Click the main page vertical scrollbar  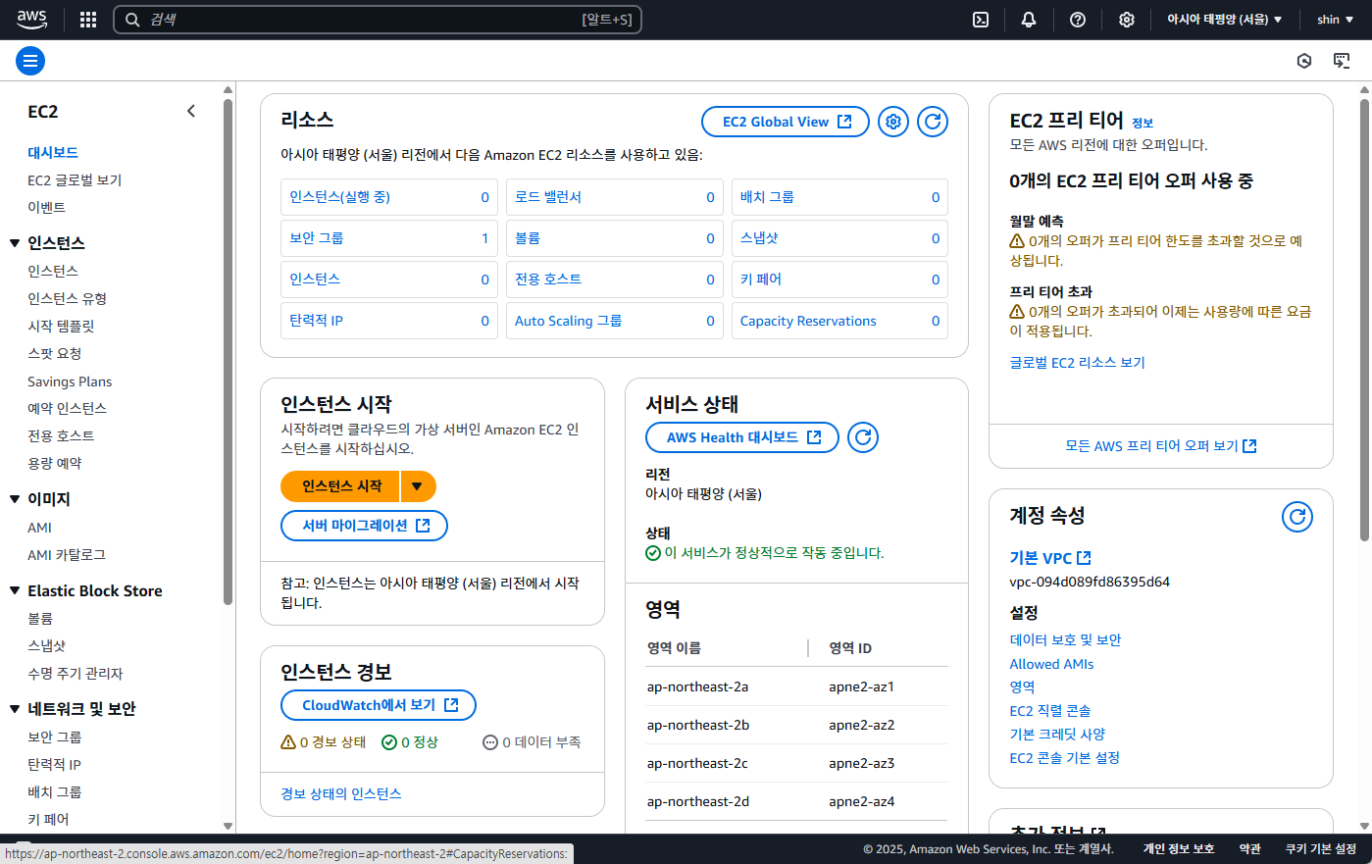[x=1364, y=319]
